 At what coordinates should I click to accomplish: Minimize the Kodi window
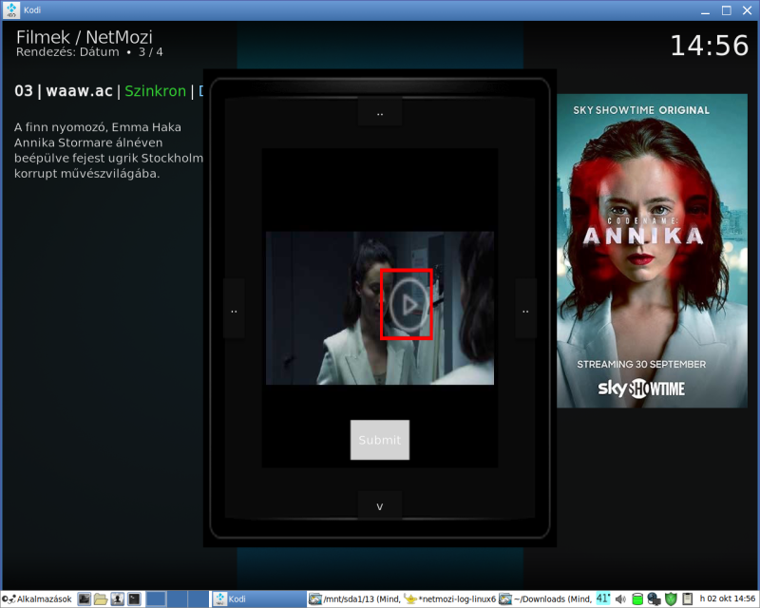click(705, 10)
